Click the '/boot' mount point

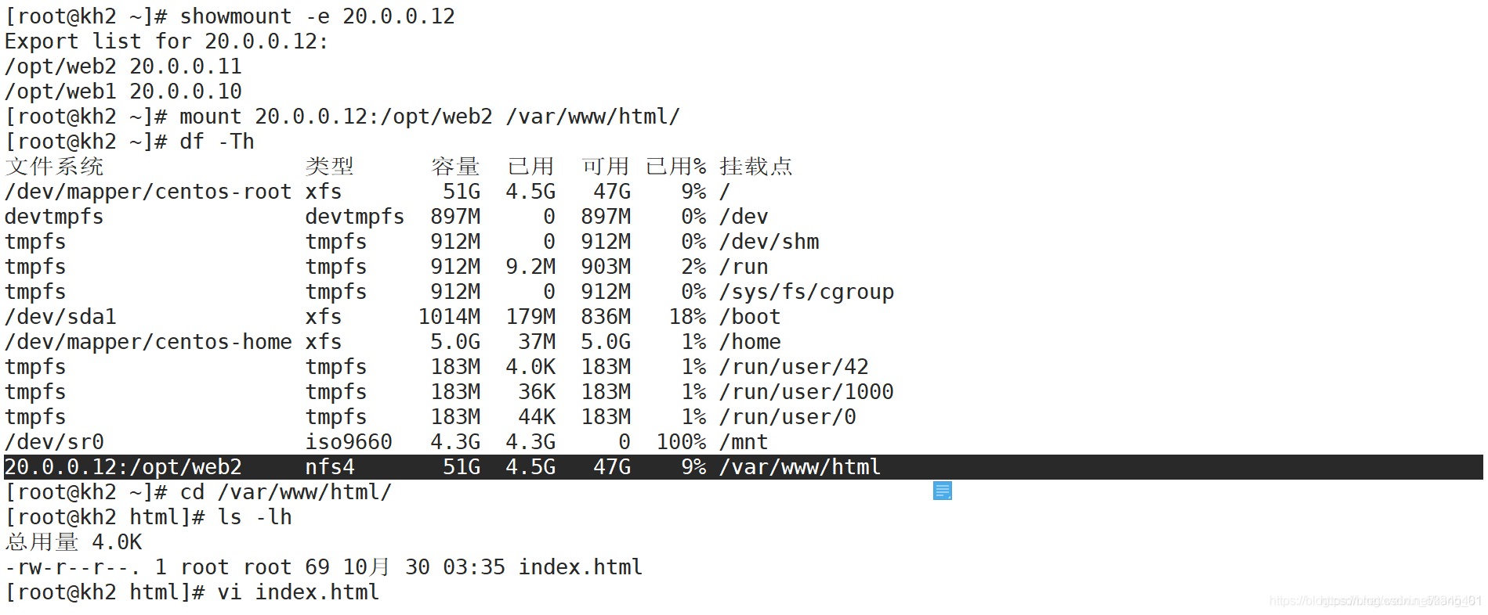click(x=750, y=317)
